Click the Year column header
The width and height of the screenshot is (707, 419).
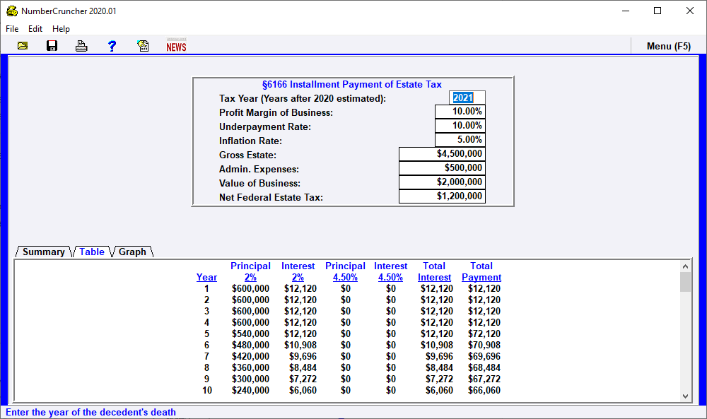click(x=206, y=278)
